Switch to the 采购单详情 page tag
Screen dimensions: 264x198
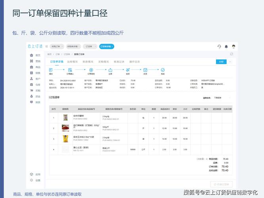tap(73, 46)
